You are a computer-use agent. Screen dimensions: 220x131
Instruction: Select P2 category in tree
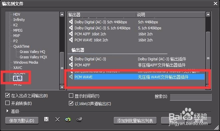(x=15, y=41)
